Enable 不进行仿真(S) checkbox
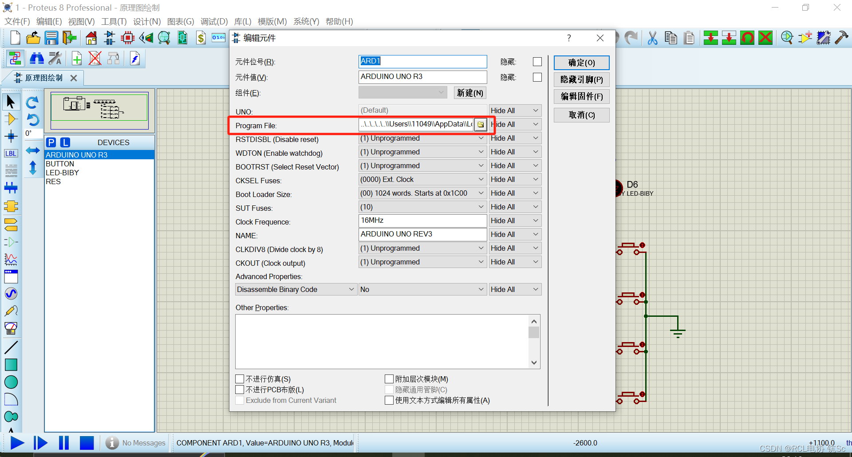The width and height of the screenshot is (852, 457). [240, 379]
